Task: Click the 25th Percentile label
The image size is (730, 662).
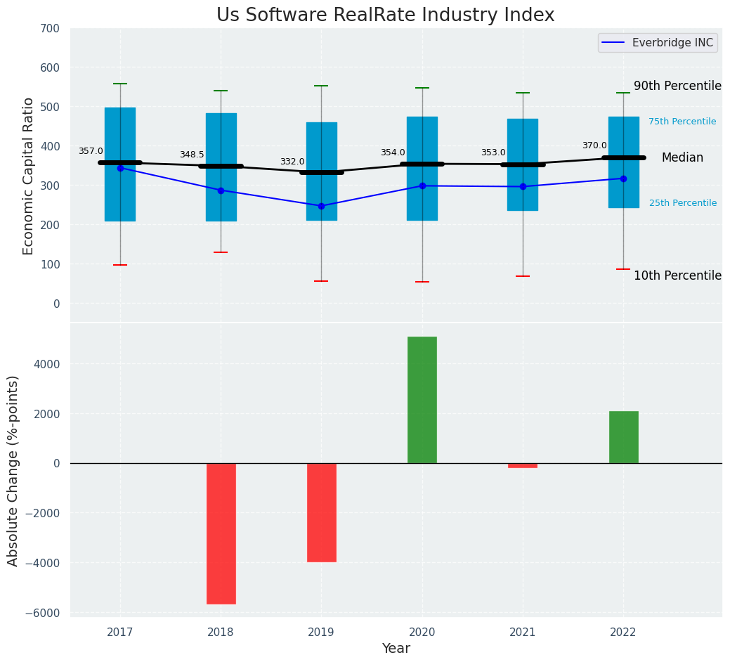Action: pyautogui.click(x=683, y=203)
